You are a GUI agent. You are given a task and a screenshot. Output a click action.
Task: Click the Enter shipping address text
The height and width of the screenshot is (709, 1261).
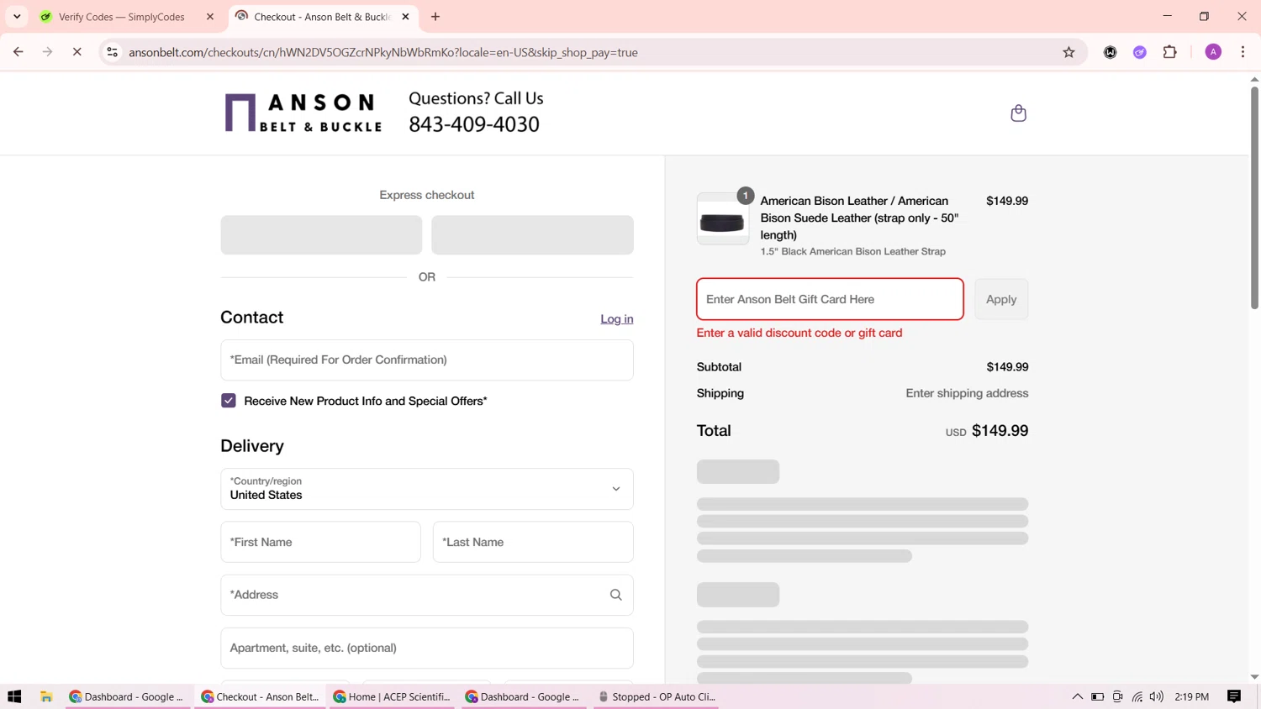(x=967, y=393)
